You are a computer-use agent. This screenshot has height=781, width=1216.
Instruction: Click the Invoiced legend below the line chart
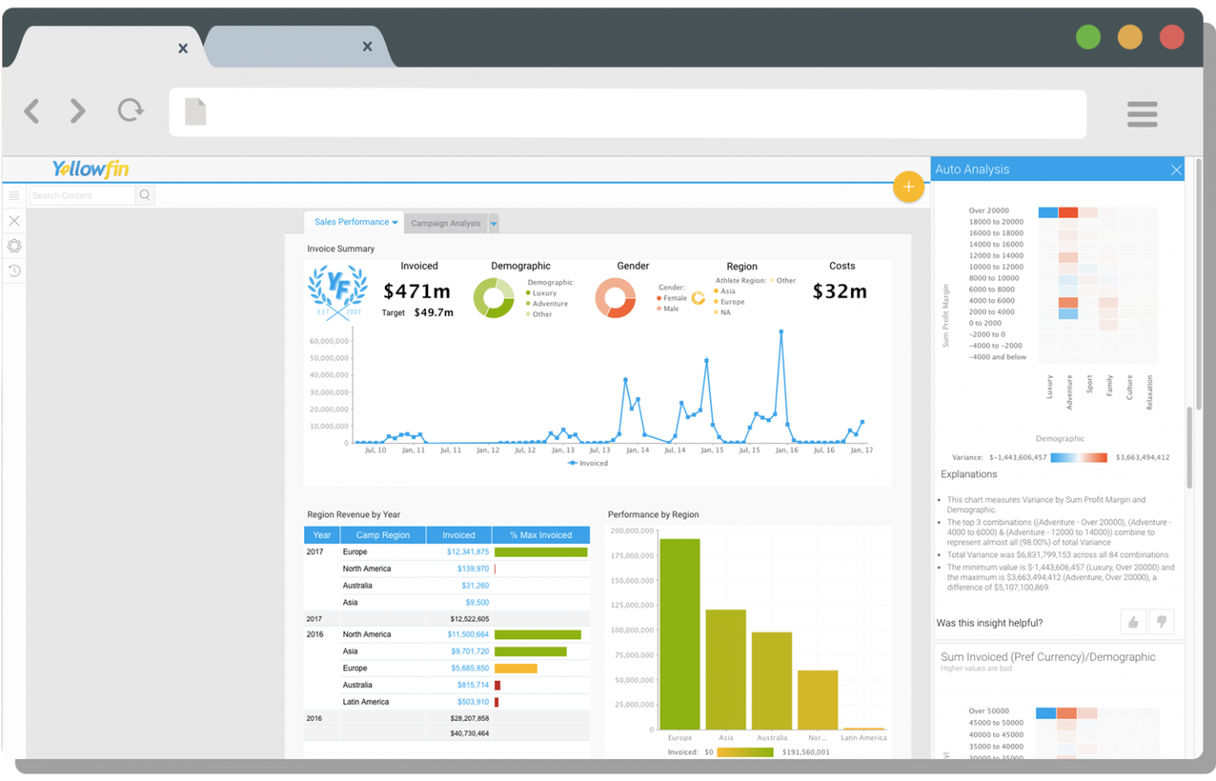(x=589, y=463)
